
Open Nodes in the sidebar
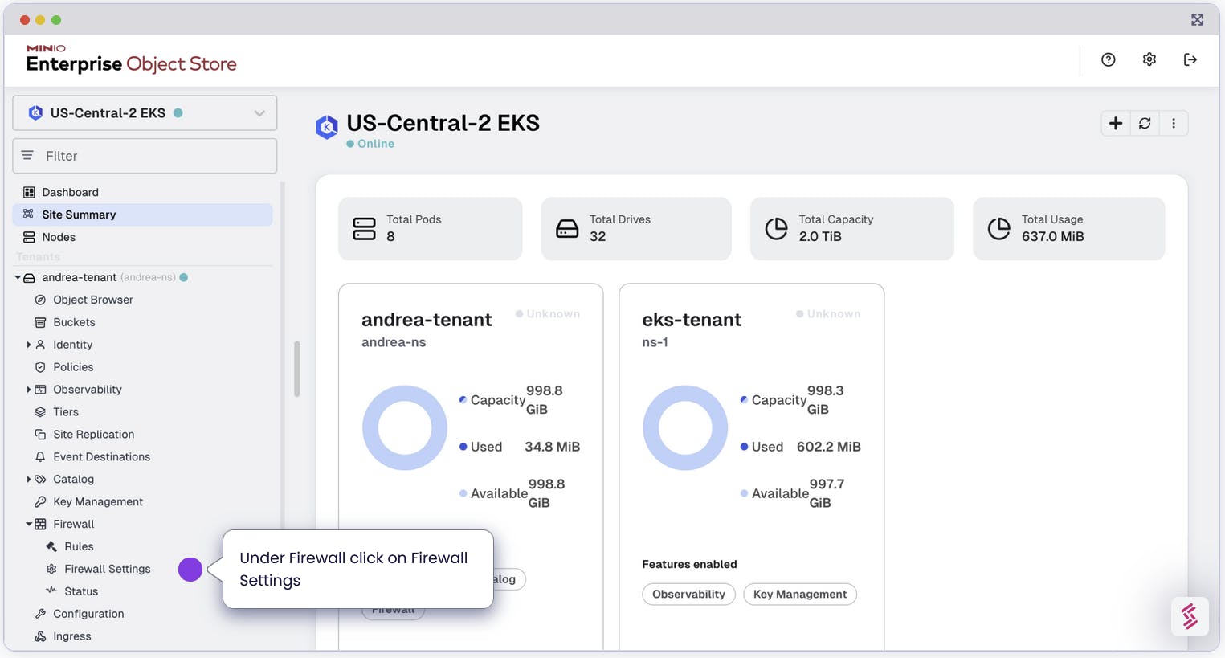[59, 237]
